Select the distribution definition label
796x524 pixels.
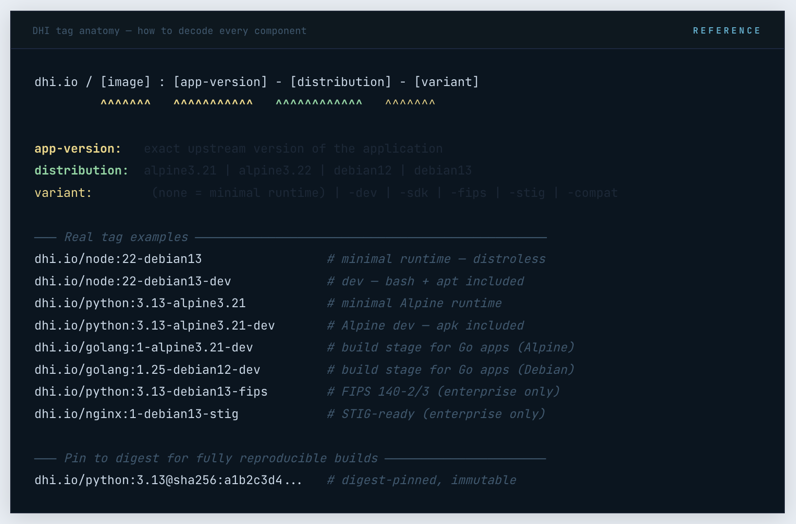pyautogui.click(x=81, y=170)
